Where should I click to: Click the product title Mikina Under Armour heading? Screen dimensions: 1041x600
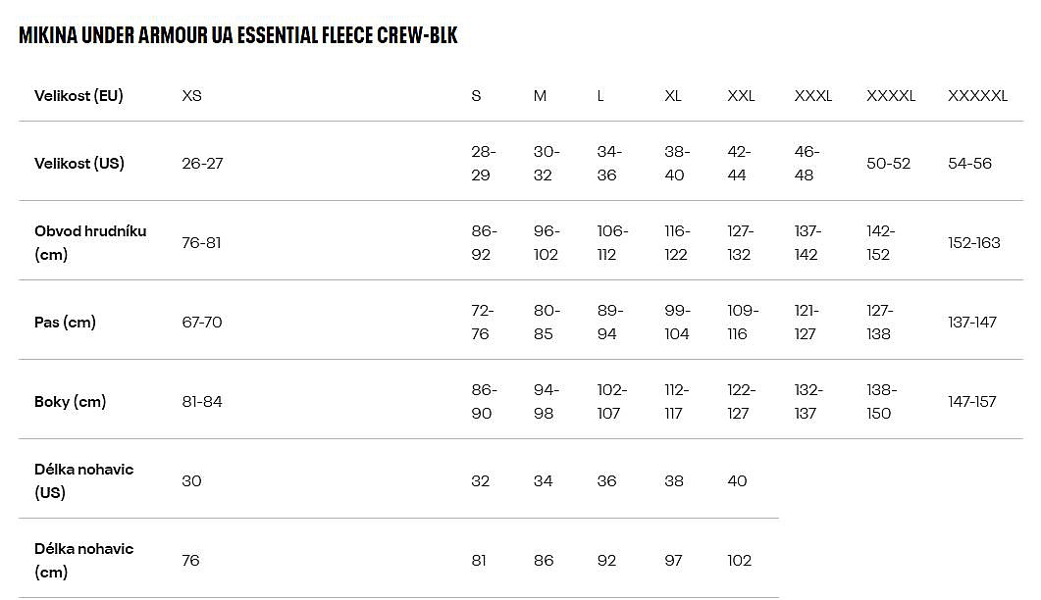[x=238, y=35]
